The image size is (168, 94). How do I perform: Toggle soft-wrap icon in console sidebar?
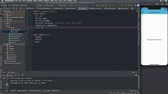tap(7, 85)
